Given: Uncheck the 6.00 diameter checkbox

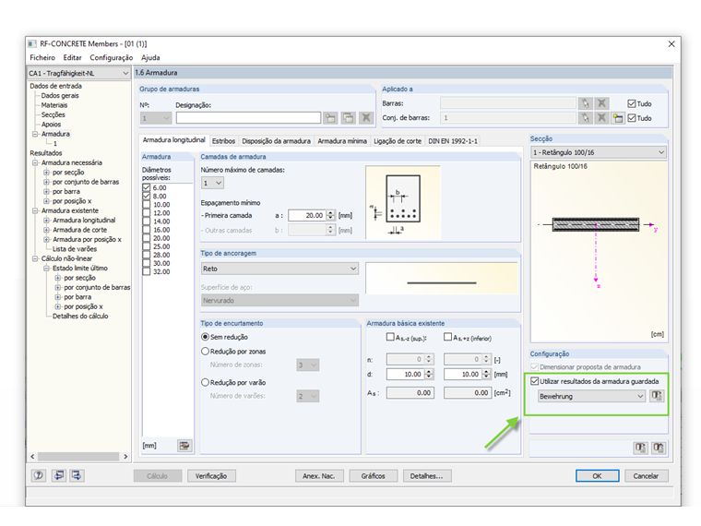Looking at the screenshot, I should (x=146, y=187).
